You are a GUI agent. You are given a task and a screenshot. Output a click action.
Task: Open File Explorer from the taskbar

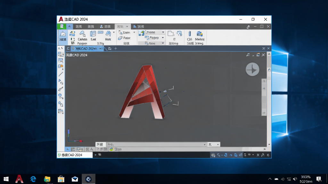tap(47, 179)
